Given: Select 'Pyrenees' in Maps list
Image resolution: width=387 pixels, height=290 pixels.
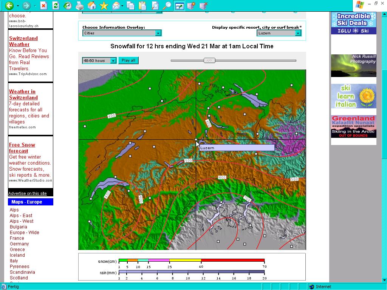Looking at the screenshot, I should pos(19,267).
